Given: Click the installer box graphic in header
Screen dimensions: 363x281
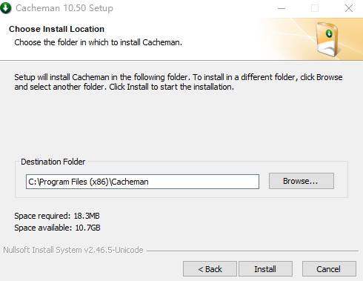Looking at the screenshot, I should [x=328, y=39].
